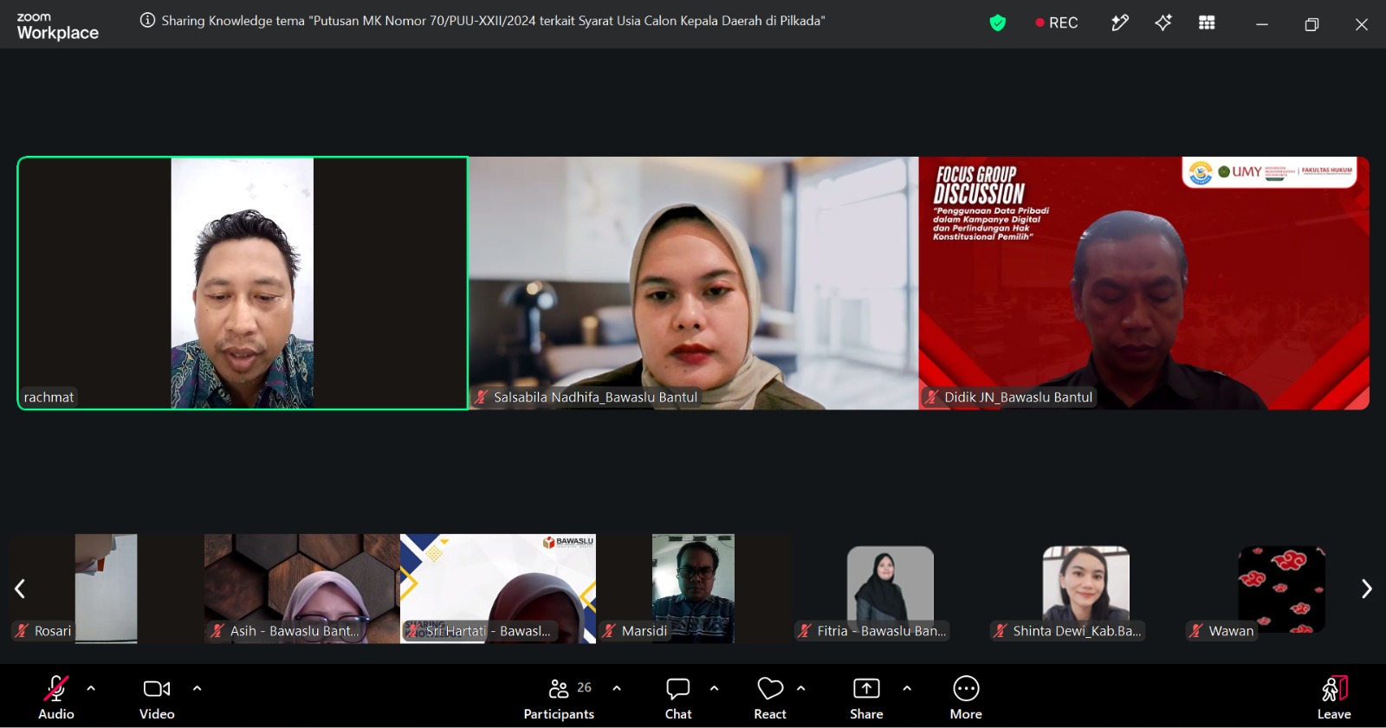This screenshot has height=728, width=1386.
Task: Go to next participants page arrow
Action: pos(1366,589)
